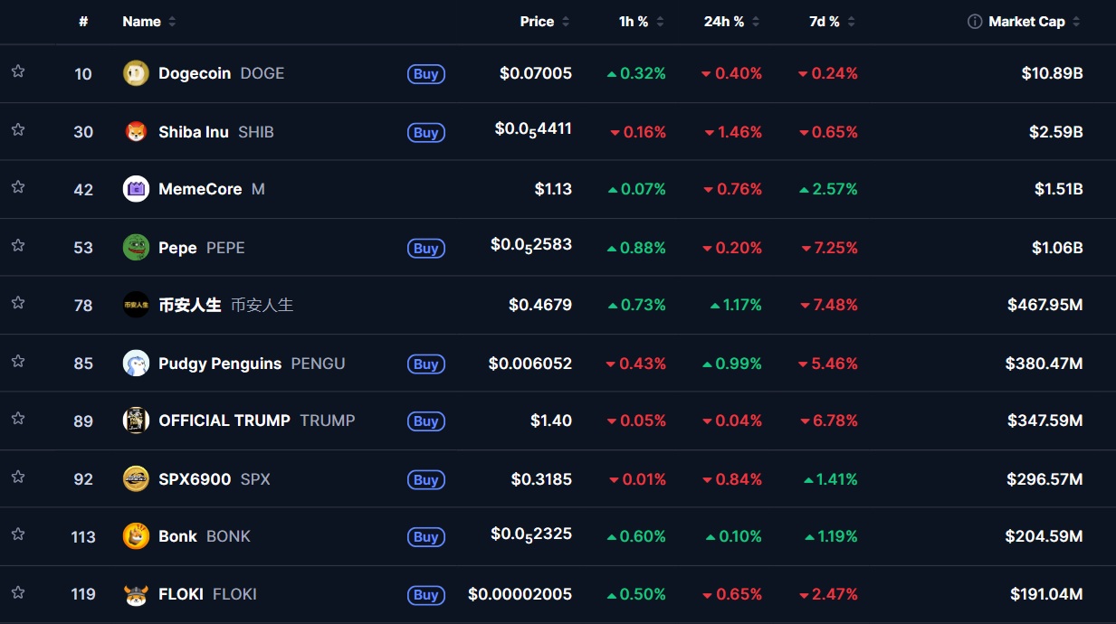Open the MemeCore purple logo icon
The width and height of the screenshot is (1116, 624).
(136, 189)
